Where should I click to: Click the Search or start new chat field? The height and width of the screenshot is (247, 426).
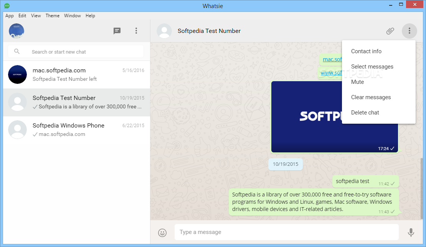76,52
